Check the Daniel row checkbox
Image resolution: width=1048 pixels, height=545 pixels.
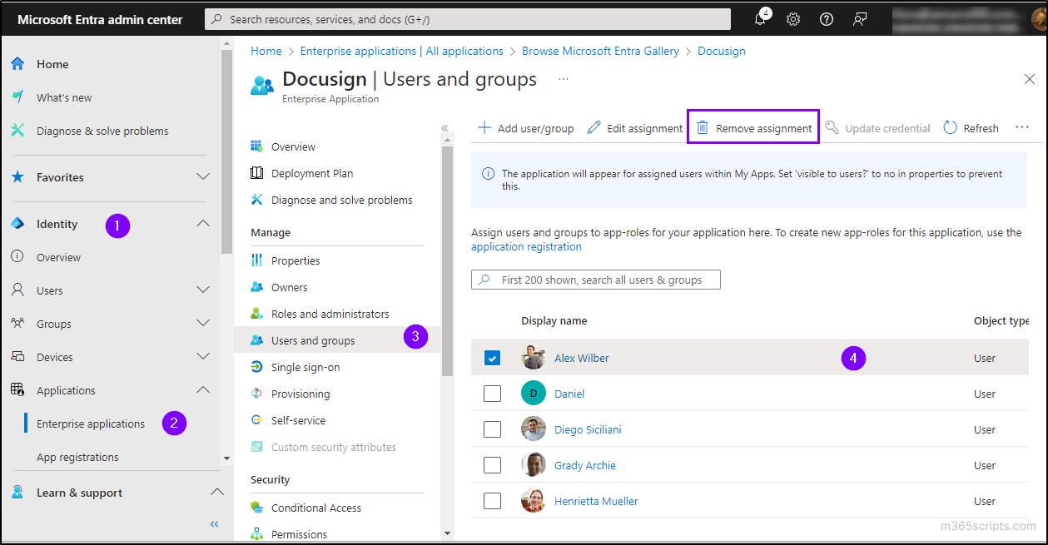[x=492, y=393]
